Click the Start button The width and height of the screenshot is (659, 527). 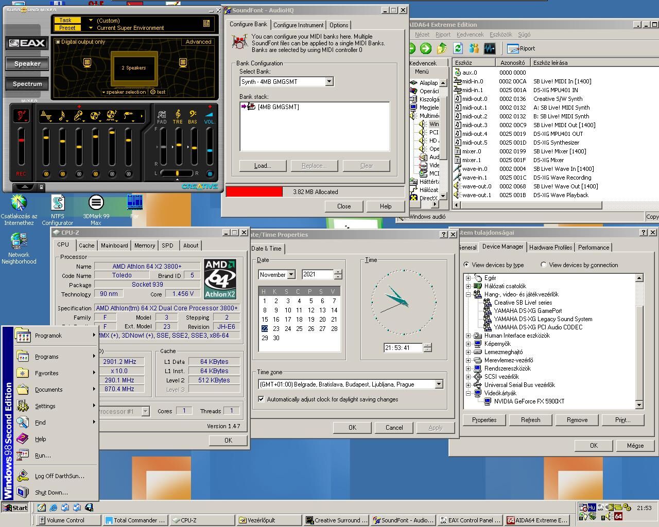click(x=15, y=508)
